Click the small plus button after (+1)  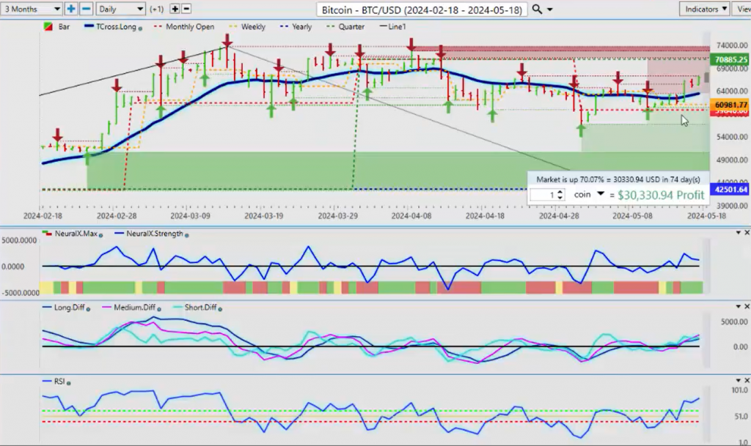click(x=175, y=9)
